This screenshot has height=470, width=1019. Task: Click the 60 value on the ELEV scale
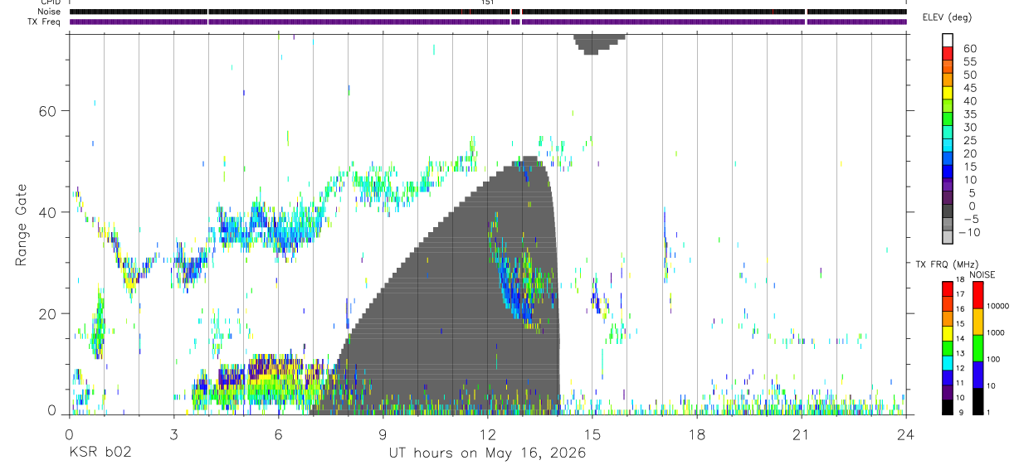(969, 49)
